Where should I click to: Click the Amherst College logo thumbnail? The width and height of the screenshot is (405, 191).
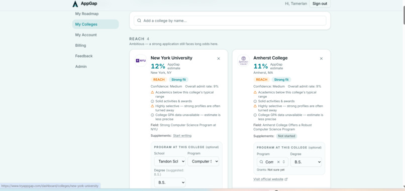(243, 61)
